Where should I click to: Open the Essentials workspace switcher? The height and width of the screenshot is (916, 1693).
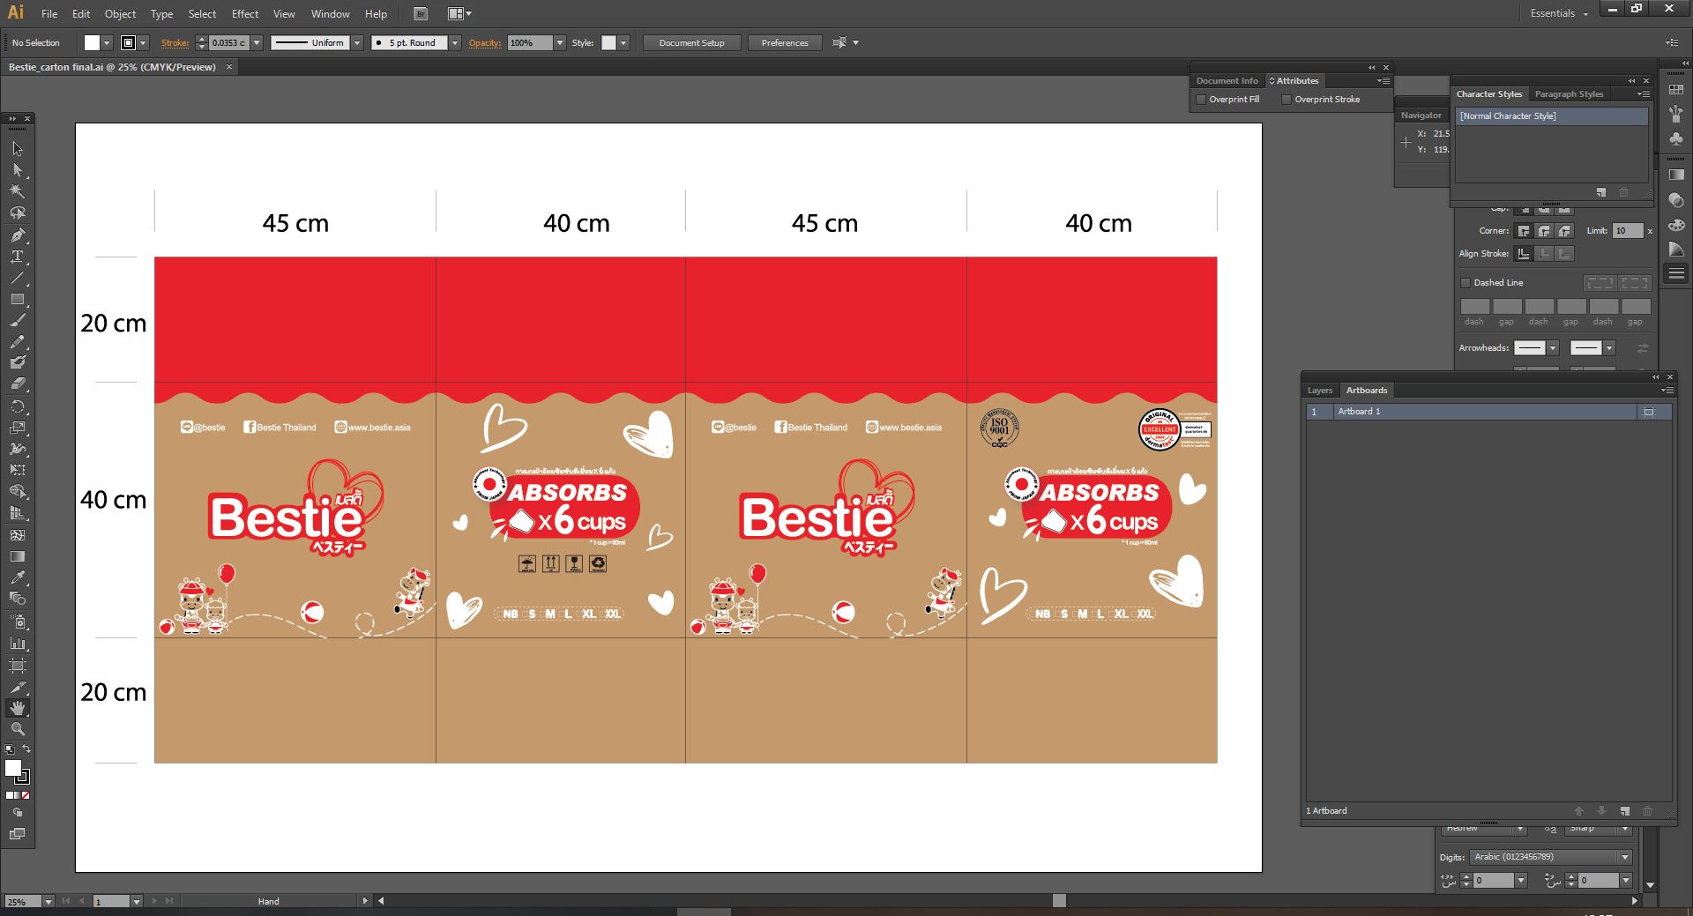click(x=1559, y=13)
